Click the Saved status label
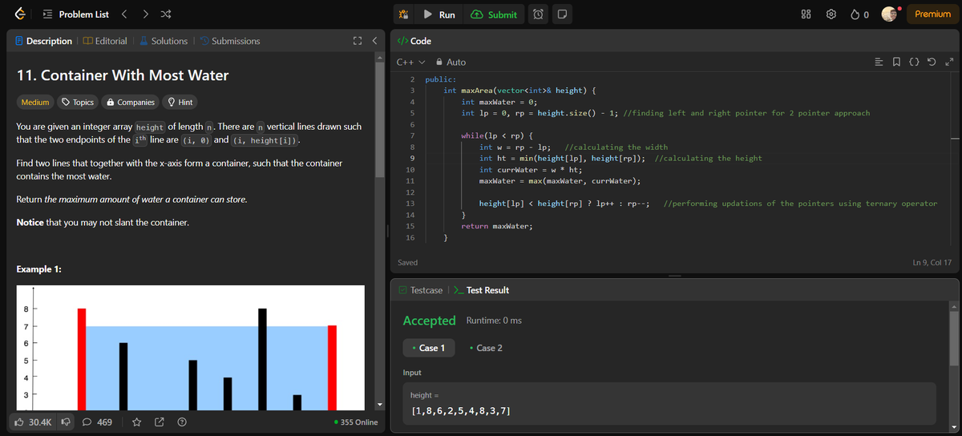Viewport: 962px width, 436px height. [407, 262]
